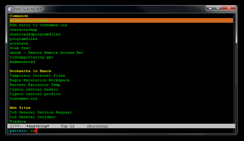Open Eagle Maturation Workspace bookmark
Image resolution: width=244 pixels, height=141 pixels.
39,80
